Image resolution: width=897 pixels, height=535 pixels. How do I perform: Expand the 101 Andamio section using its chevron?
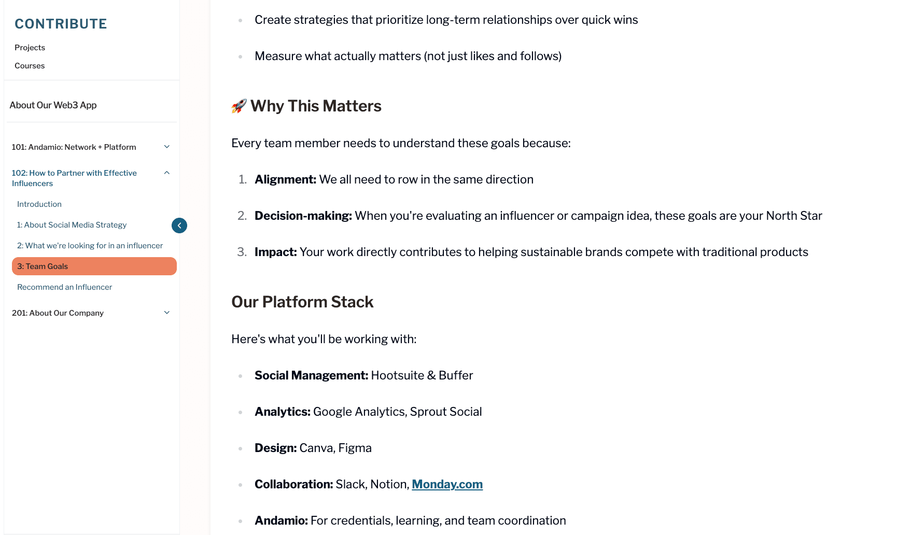pyautogui.click(x=167, y=147)
